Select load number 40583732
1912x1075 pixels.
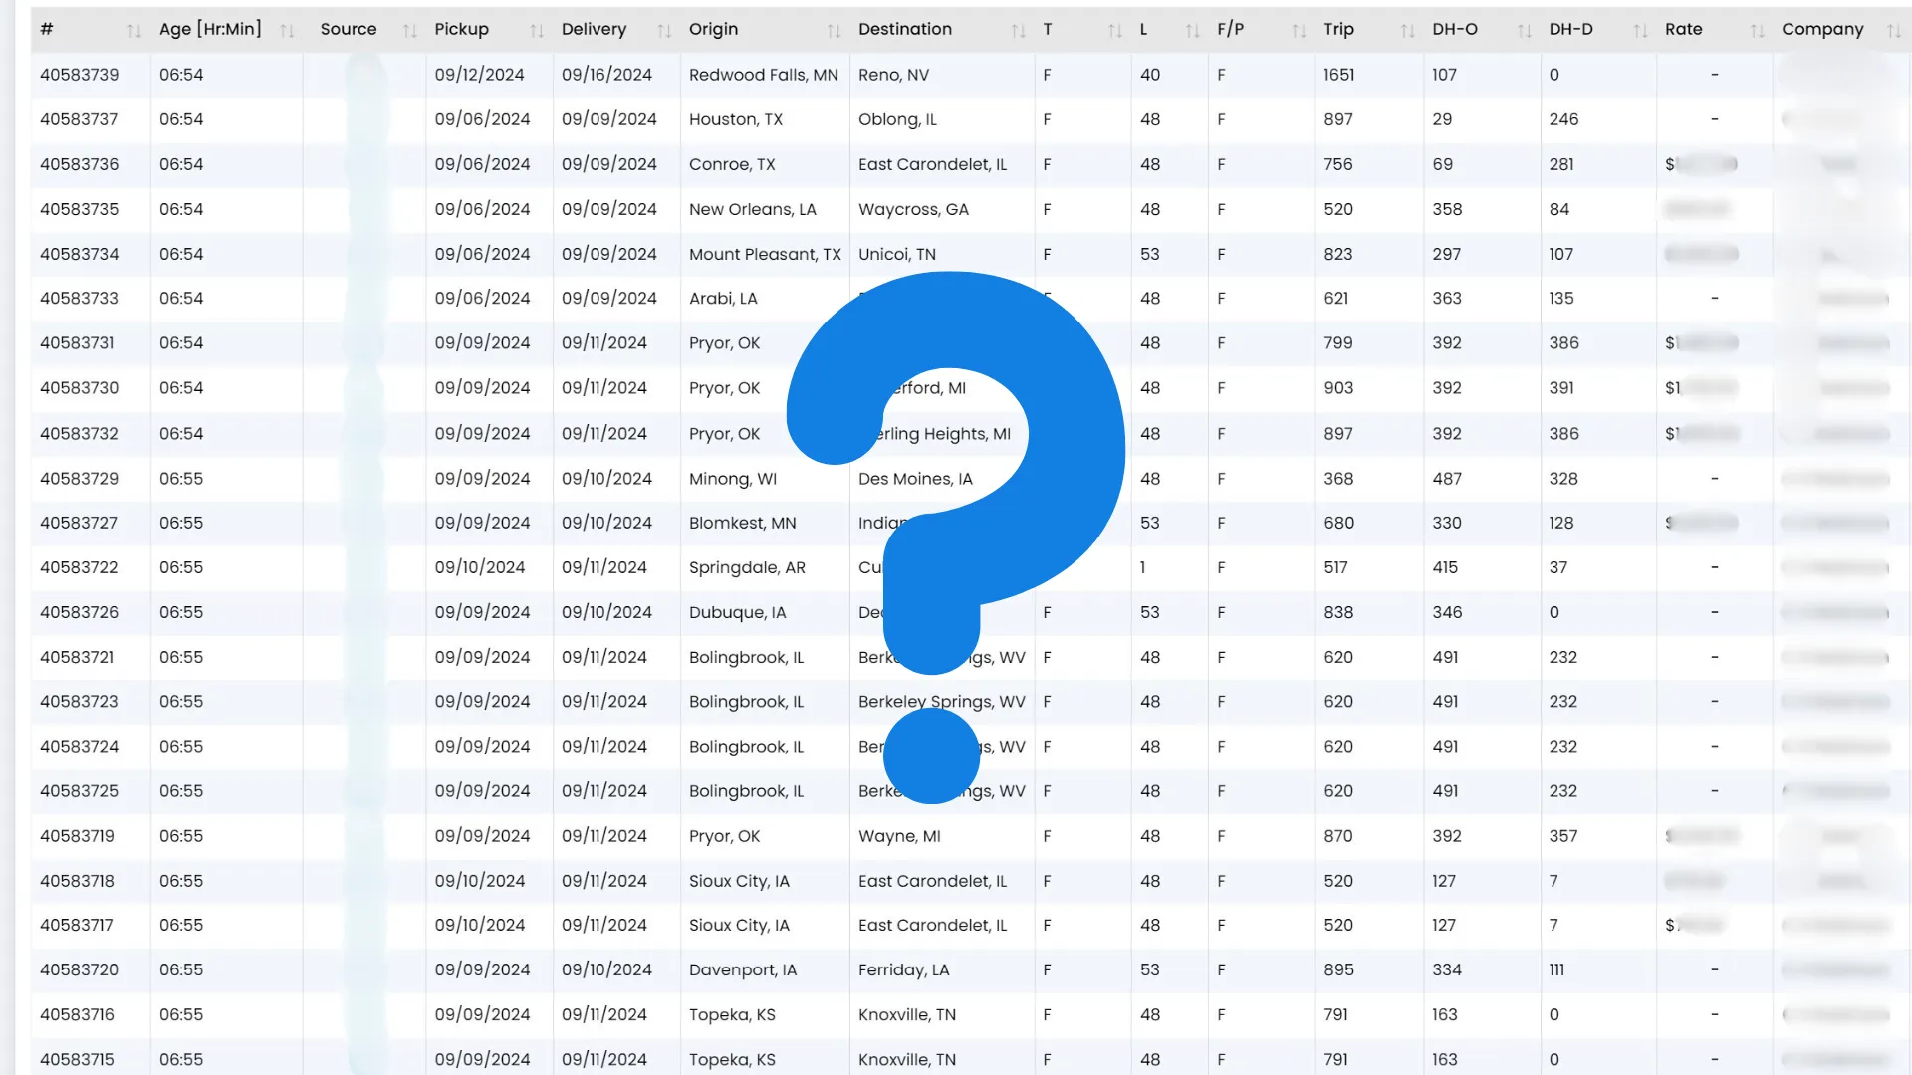79,433
